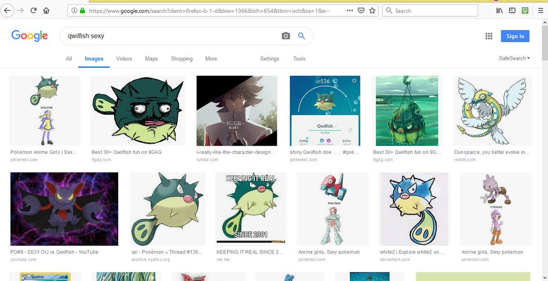Open the Google apps grid icon

pyautogui.click(x=489, y=36)
